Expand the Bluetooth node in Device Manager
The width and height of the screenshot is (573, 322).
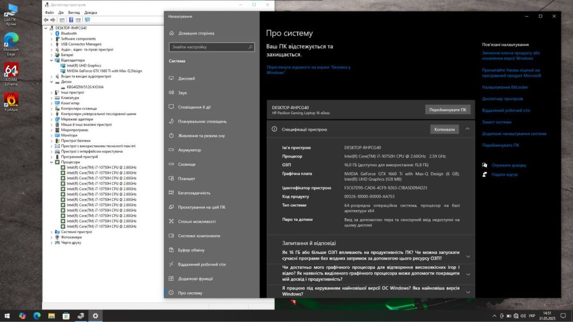52,34
